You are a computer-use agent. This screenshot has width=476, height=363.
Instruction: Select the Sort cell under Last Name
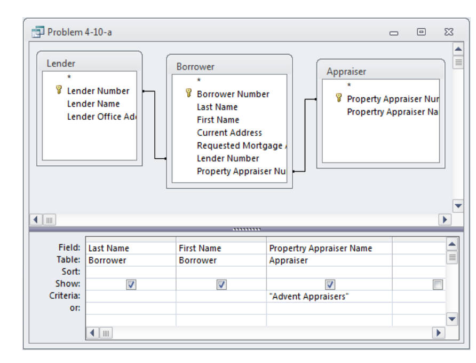[130, 272]
